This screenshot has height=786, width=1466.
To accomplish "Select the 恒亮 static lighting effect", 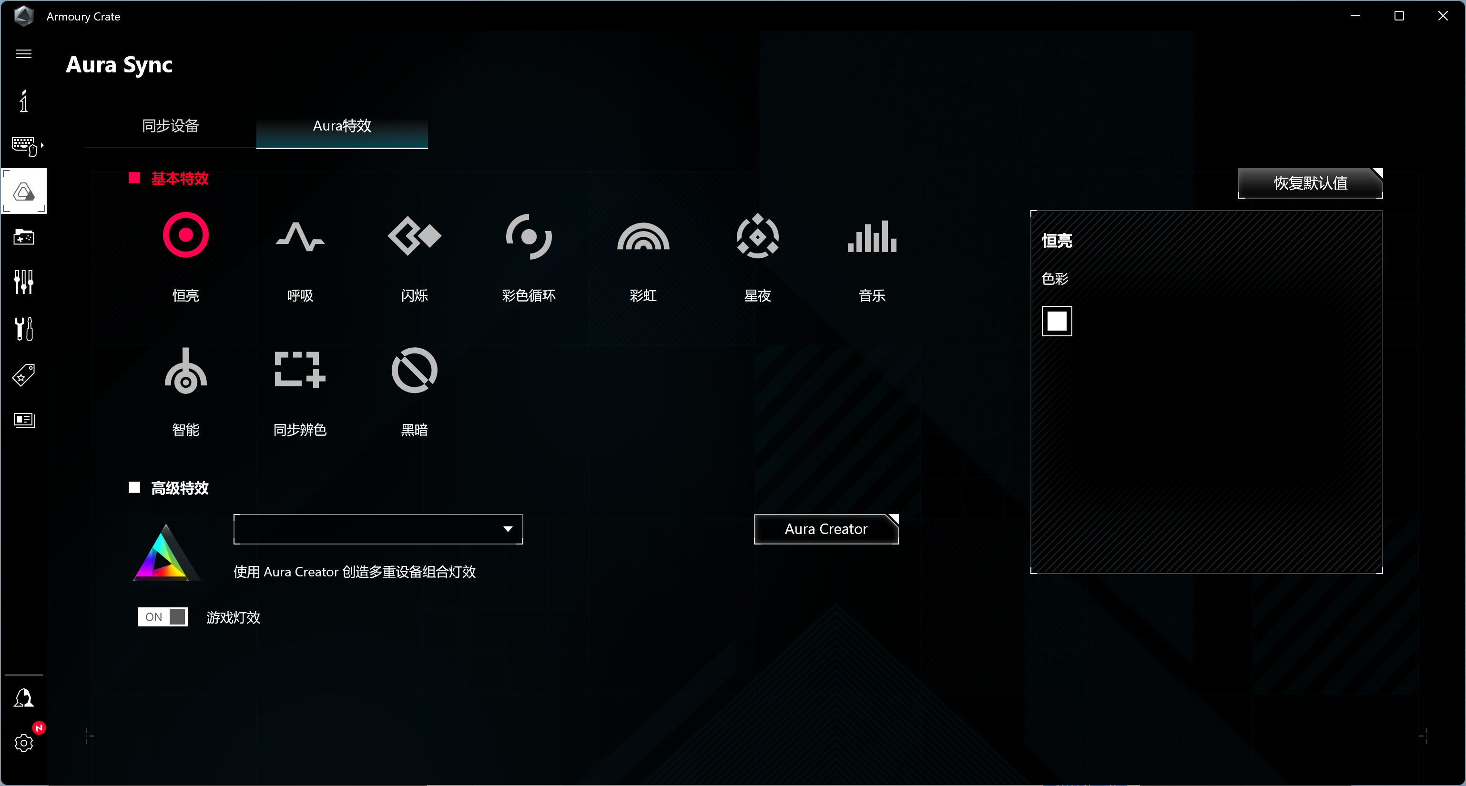I will (x=185, y=235).
